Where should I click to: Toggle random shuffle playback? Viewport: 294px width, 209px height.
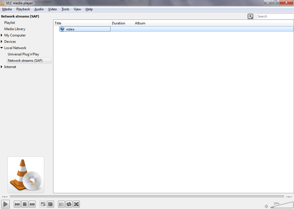point(76,204)
